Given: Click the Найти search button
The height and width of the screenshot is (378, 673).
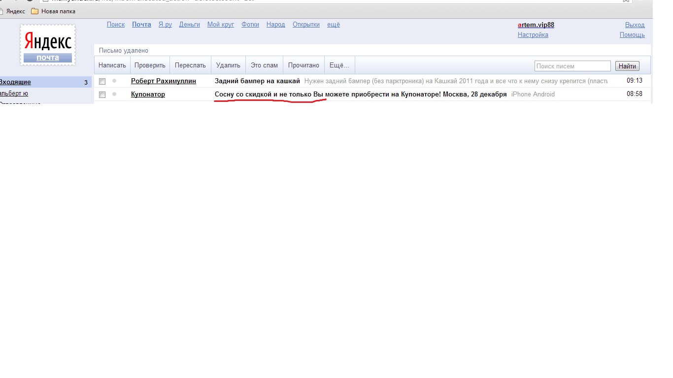Looking at the screenshot, I should click(627, 66).
